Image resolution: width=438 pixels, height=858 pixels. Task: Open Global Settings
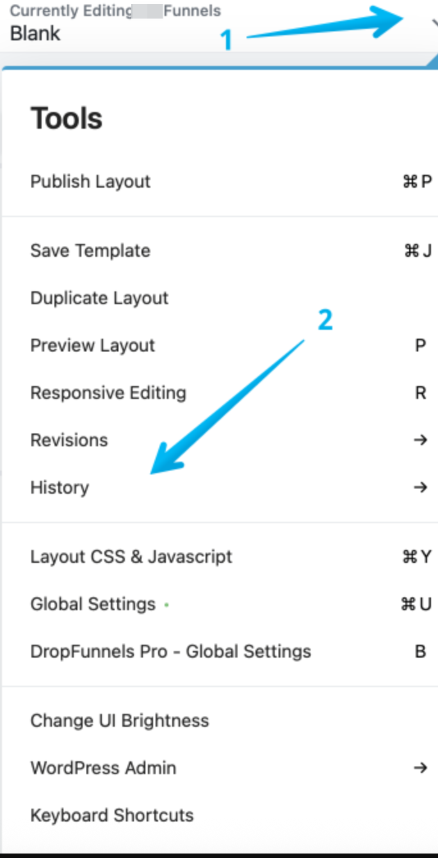click(x=93, y=604)
